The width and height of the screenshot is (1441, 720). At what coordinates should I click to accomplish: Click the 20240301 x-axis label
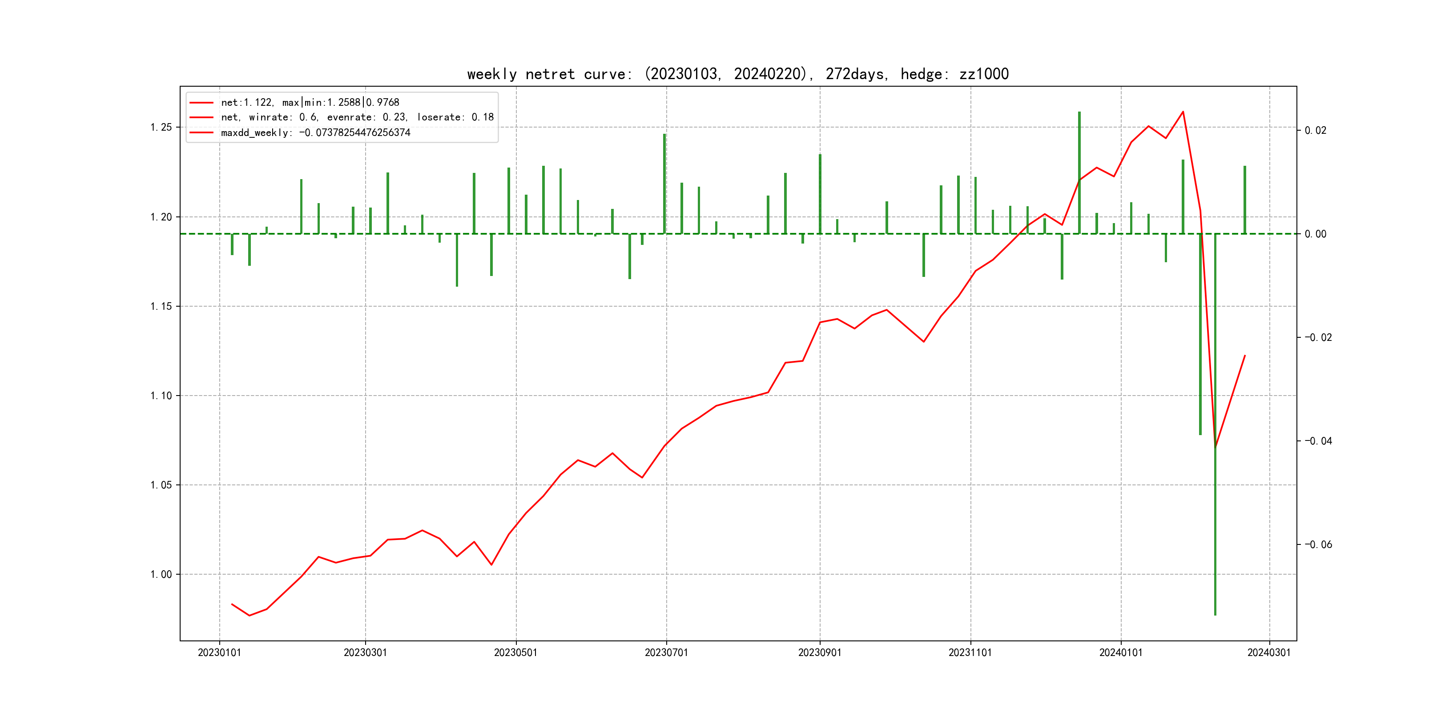pos(1269,652)
